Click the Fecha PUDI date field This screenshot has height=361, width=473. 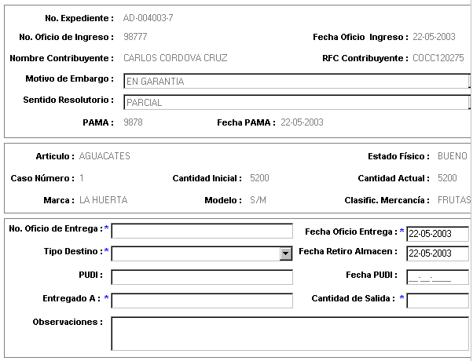[438, 277]
